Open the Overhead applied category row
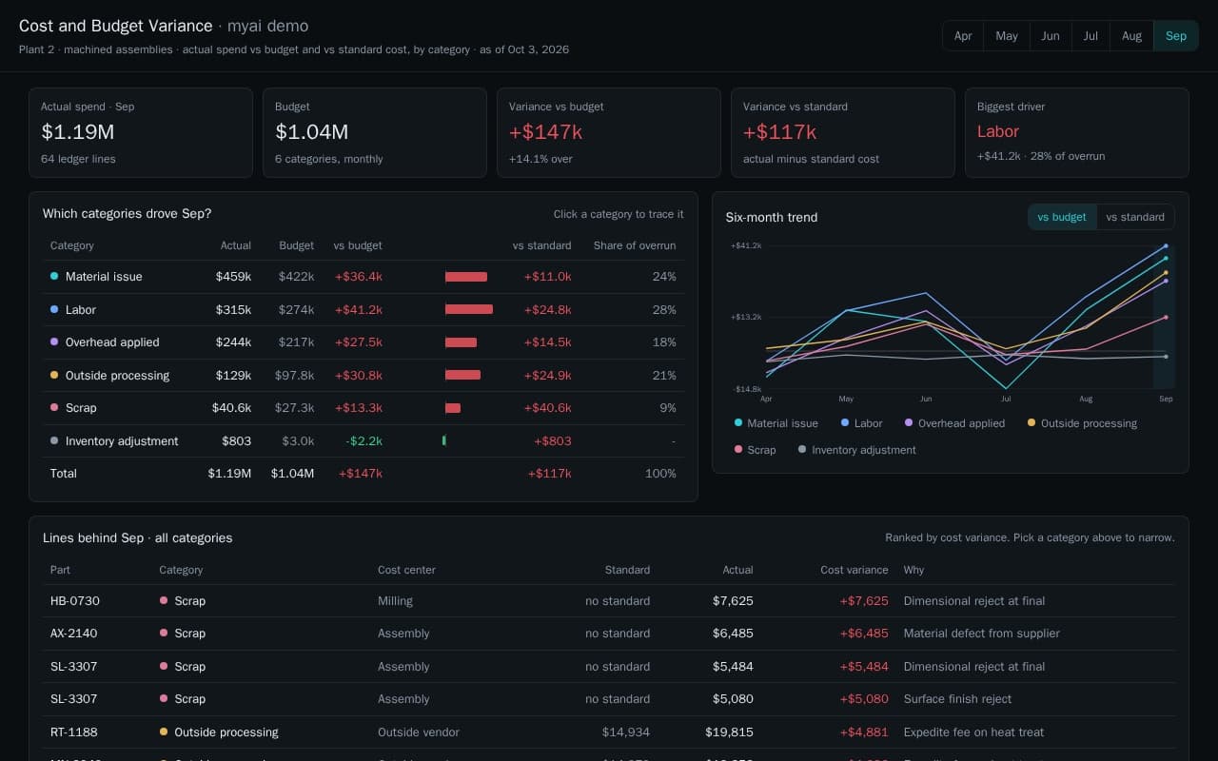Screen dimensions: 1218x761 click(x=363, y=342)
